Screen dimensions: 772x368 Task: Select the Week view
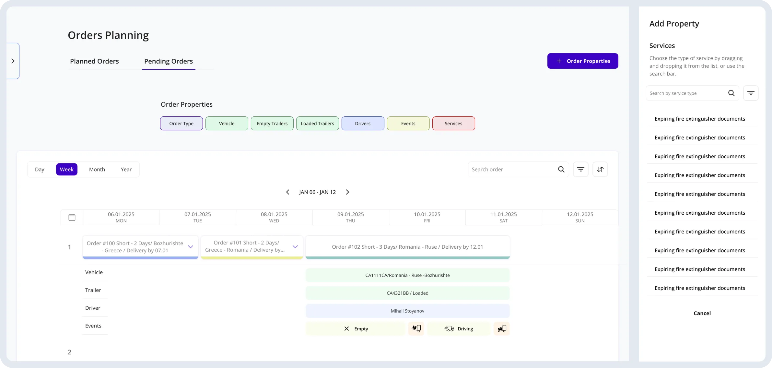(x=67, y=169)
